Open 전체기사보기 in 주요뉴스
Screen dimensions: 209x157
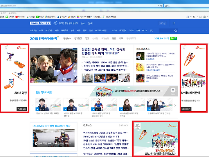click(x=123, y=125)
